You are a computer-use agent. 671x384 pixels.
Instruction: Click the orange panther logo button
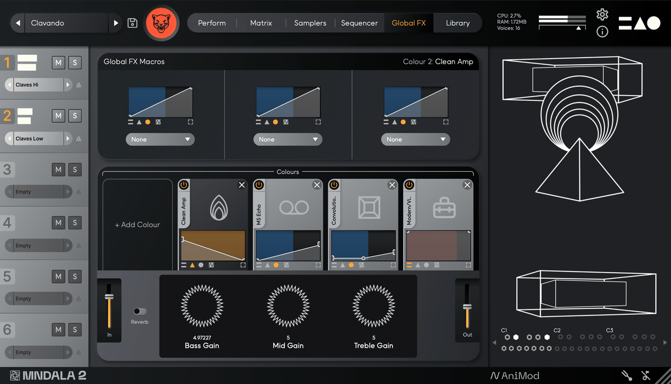point(161,23)
